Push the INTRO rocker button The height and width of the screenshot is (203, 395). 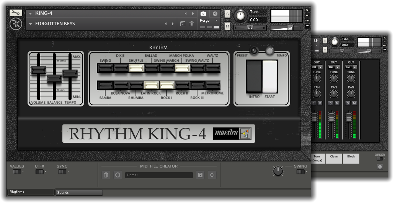coord(254,76)
